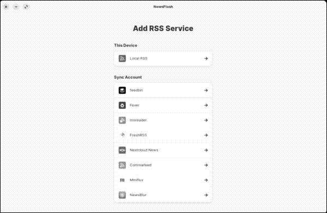Image resolution: width=327 pixels, height=213 pixels.
Task: Select the Inoreader label
Action: (x=138, y=120)
